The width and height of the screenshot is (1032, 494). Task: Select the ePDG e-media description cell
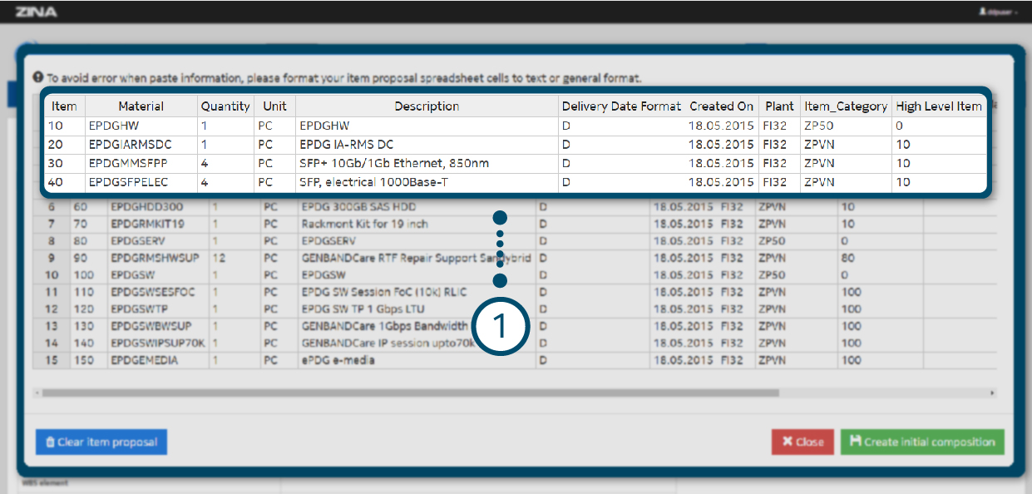click(x=338, y=360)
